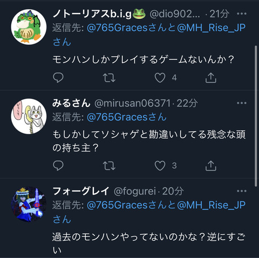This screenshot has height=258, width=259.
Task: Open @MH_Rise_JP mention in first tweet
Action: [x=212, y=28]
